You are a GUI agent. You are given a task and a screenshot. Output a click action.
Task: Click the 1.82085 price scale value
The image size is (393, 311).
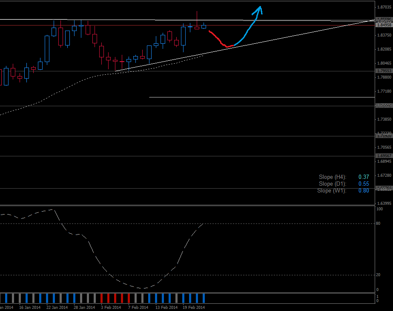pyautogui.click(x=384, y=49)
